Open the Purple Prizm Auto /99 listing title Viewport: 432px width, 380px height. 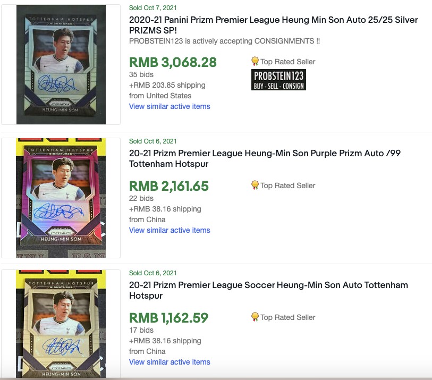point(265,158)
